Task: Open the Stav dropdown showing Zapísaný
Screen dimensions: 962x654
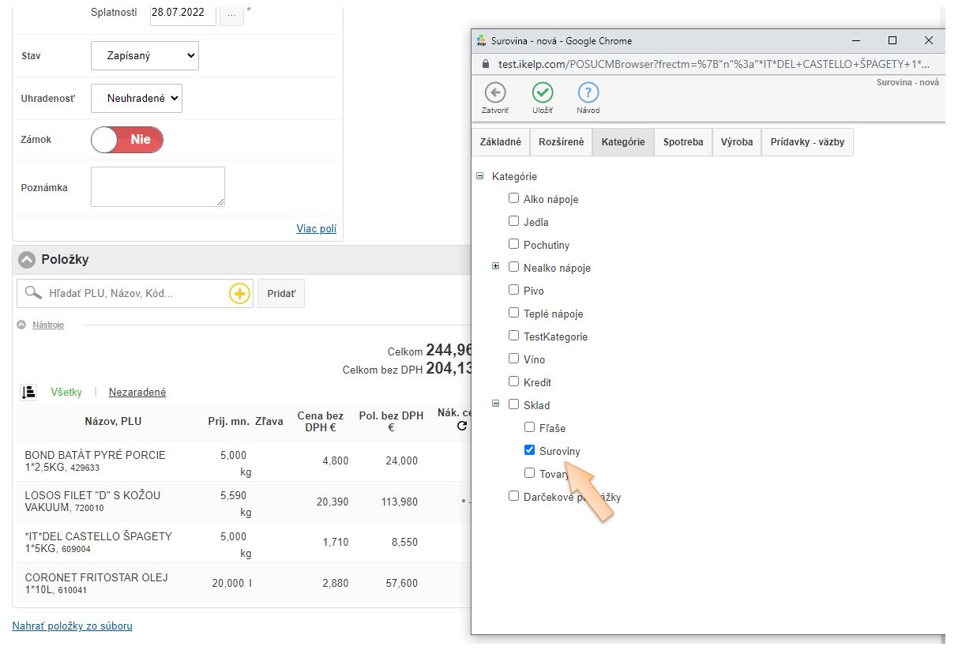Action: pyautogui.click(x=145, y=56)
